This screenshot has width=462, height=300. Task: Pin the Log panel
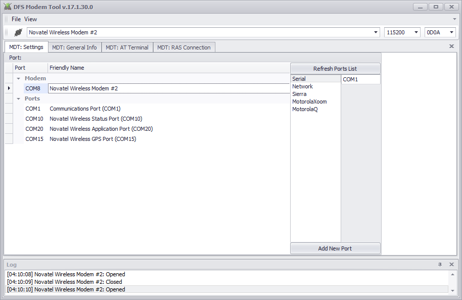coord(440,264)
